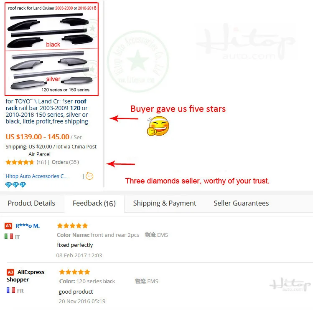Click the smiley chat icon beside seller name
Viewport: 313px width, 314px height.
point(89,176)
